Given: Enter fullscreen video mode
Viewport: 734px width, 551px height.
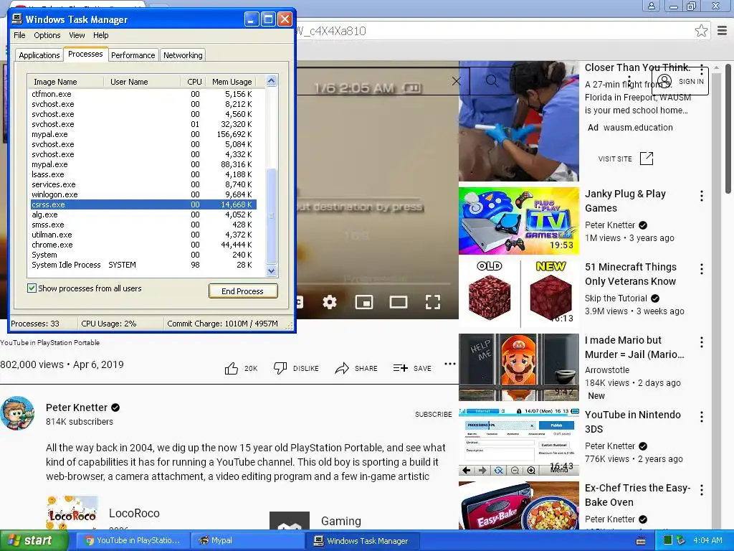Looking at the screenshot, I should 433,302.
